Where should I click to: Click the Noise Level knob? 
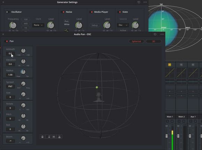(79, 25)
